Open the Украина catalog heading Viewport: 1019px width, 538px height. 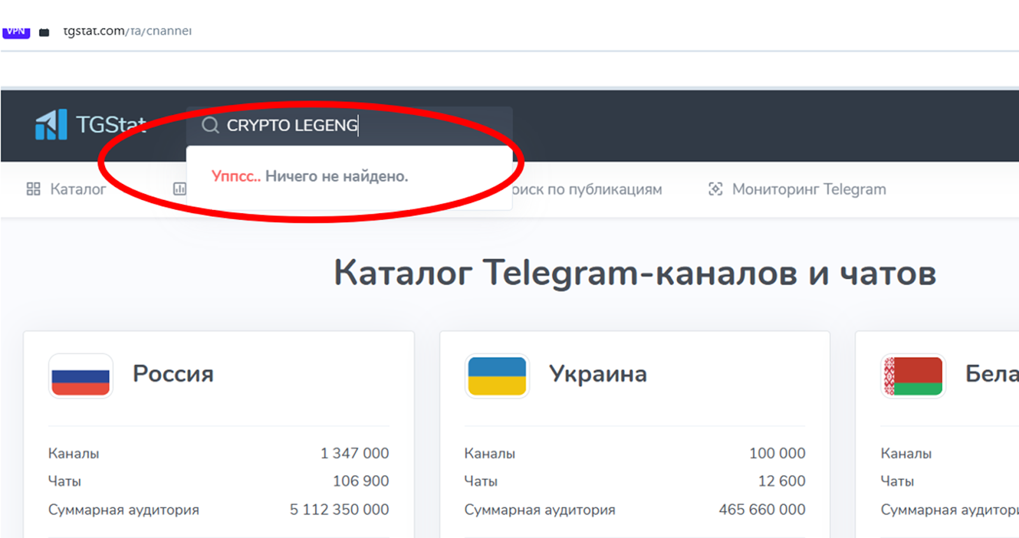point(598,374)
